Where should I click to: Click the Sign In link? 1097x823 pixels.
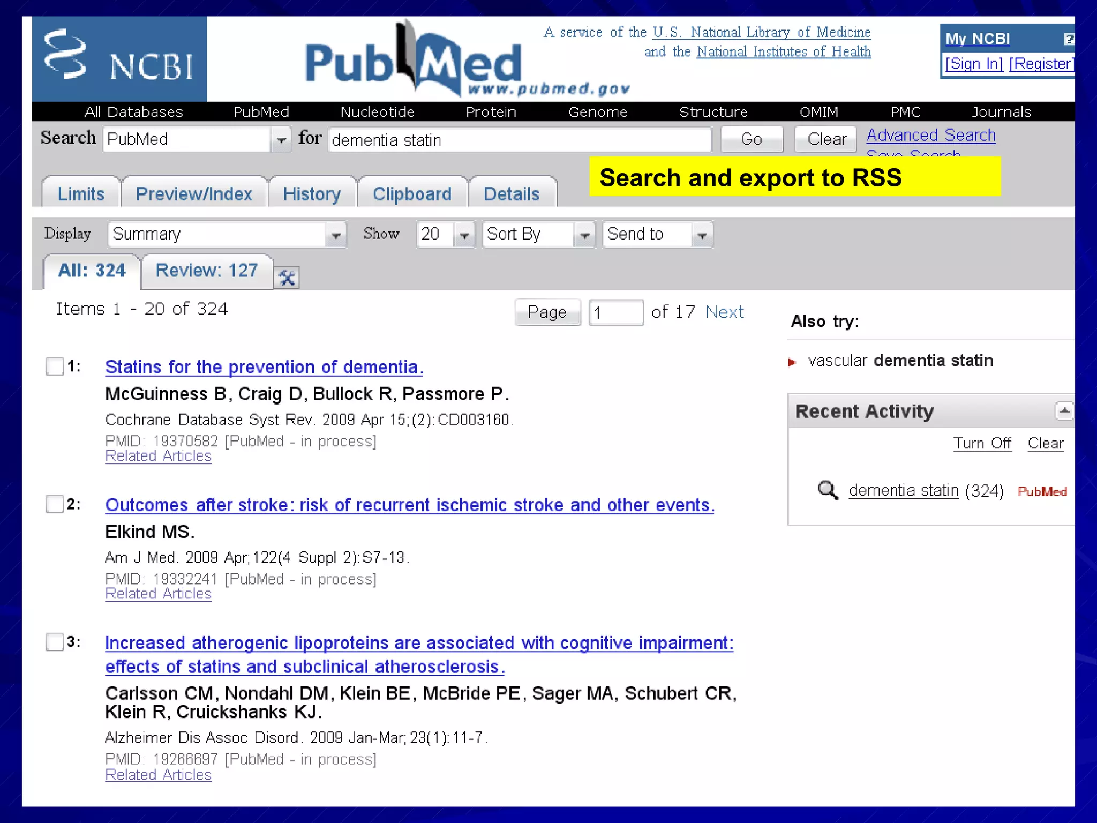(x=974, y=64)
